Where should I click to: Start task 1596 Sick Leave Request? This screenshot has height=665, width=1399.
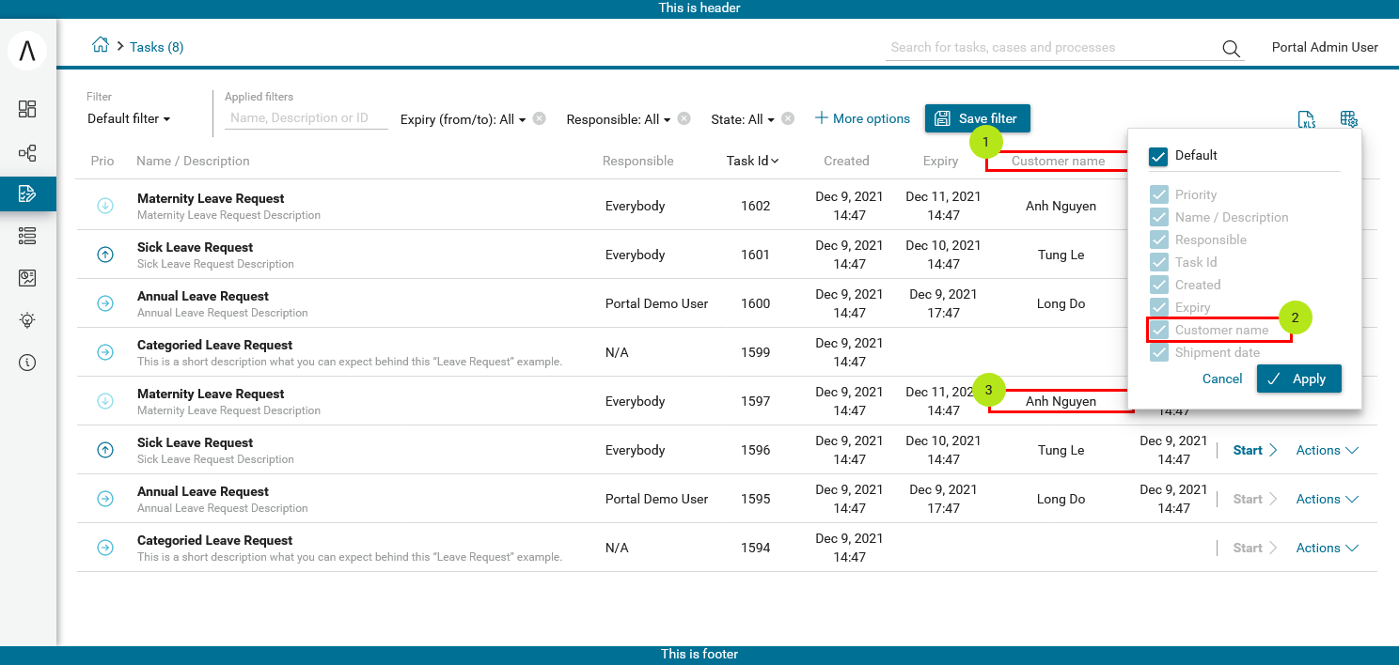tap(1255, 450)
